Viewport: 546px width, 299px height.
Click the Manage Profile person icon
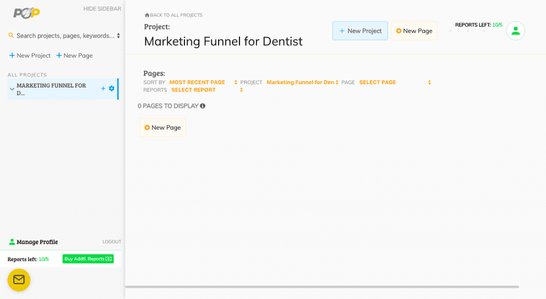pos(12,241)
